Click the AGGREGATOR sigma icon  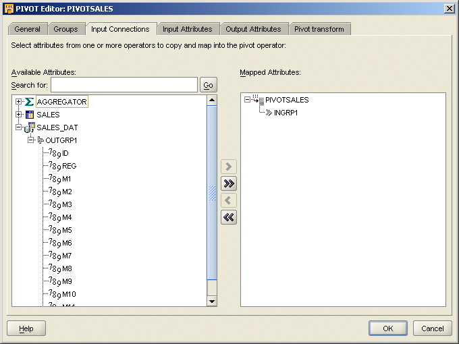[29, 102]
